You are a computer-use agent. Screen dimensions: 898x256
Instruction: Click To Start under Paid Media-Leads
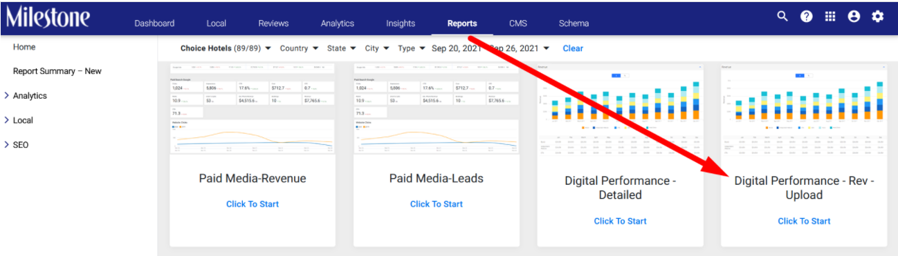pos(437,204)
